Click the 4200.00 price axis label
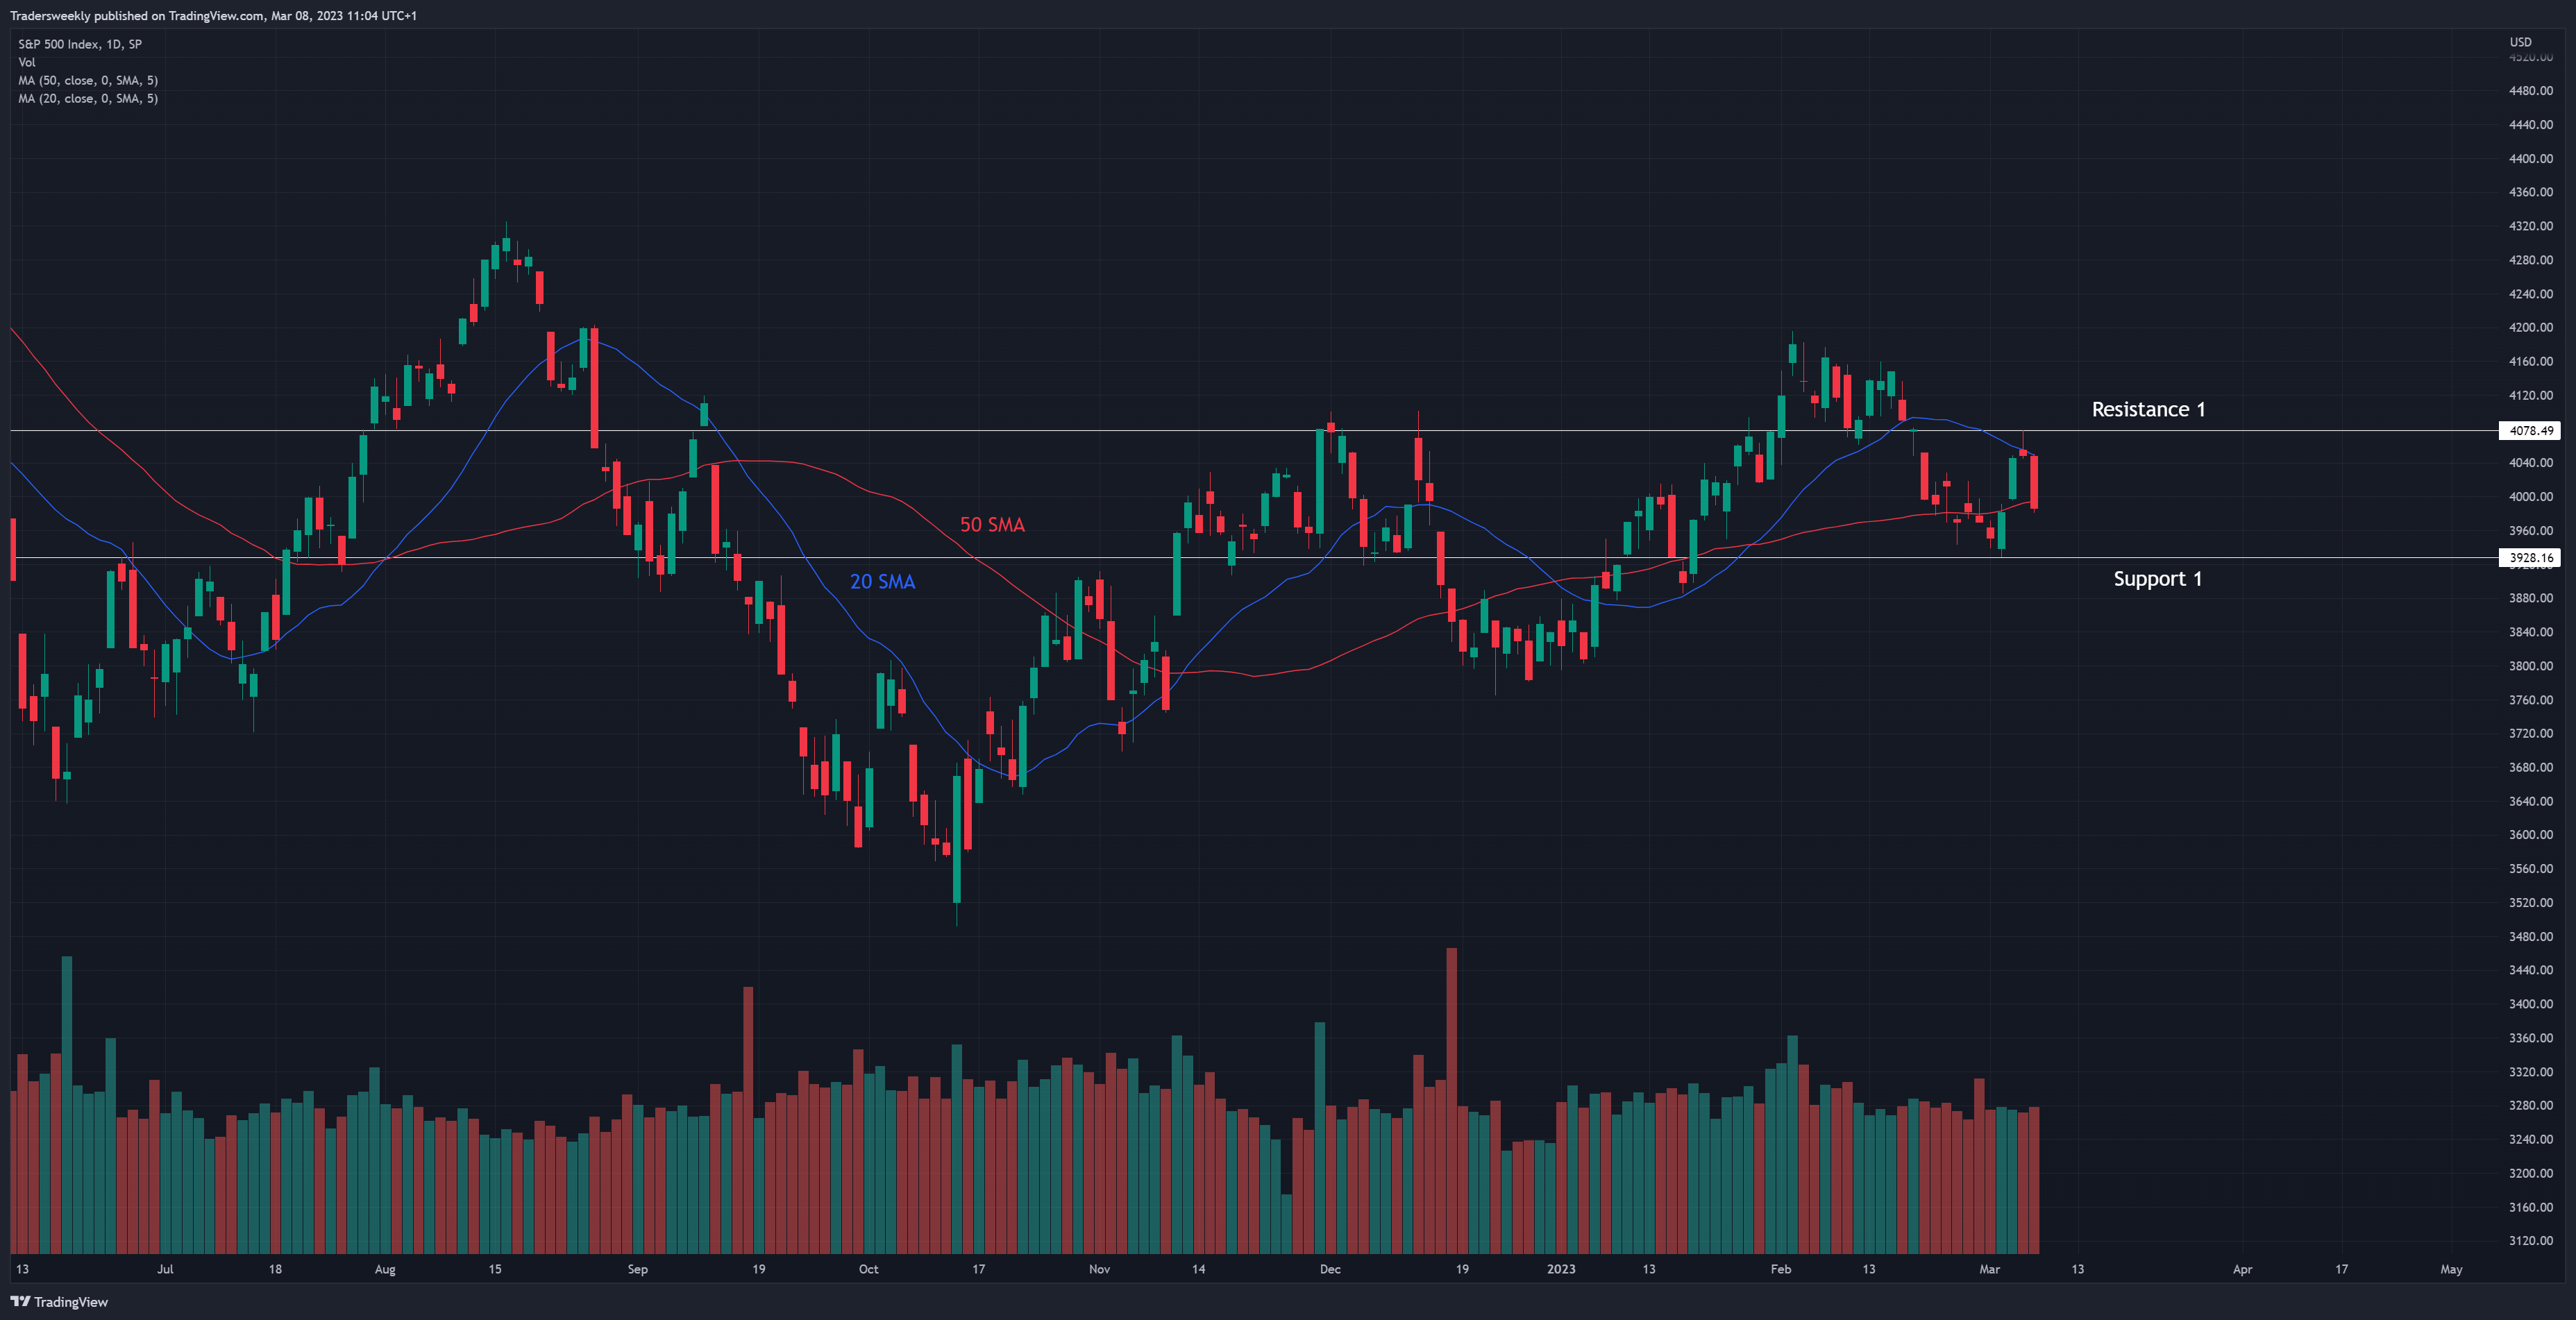This screenshot has height=1320, width=2576. tap(2530, 327)
